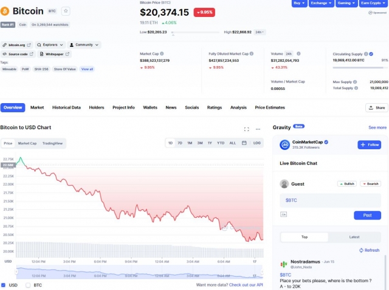389x290 pixels.
Task: Open the Check out our API link
Action: coord(246,285)
